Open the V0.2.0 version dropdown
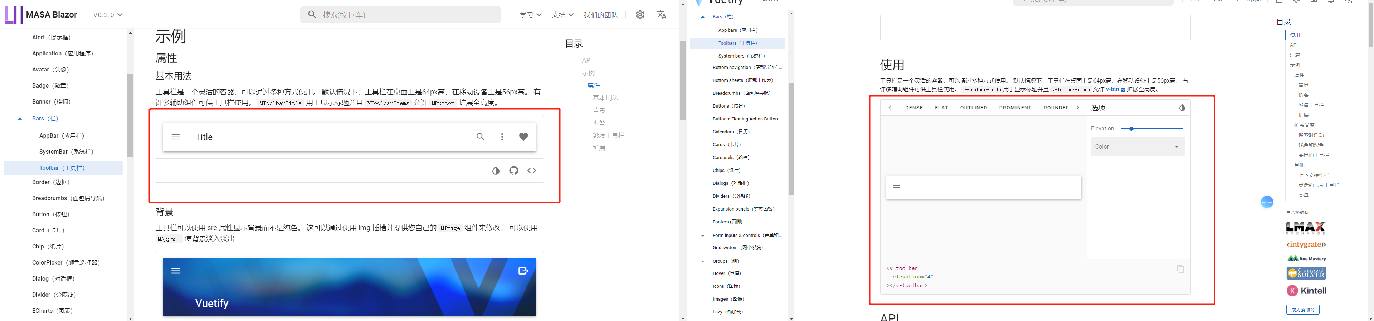This screenshot has width=1374, height=321. click(x=108, y=15)
